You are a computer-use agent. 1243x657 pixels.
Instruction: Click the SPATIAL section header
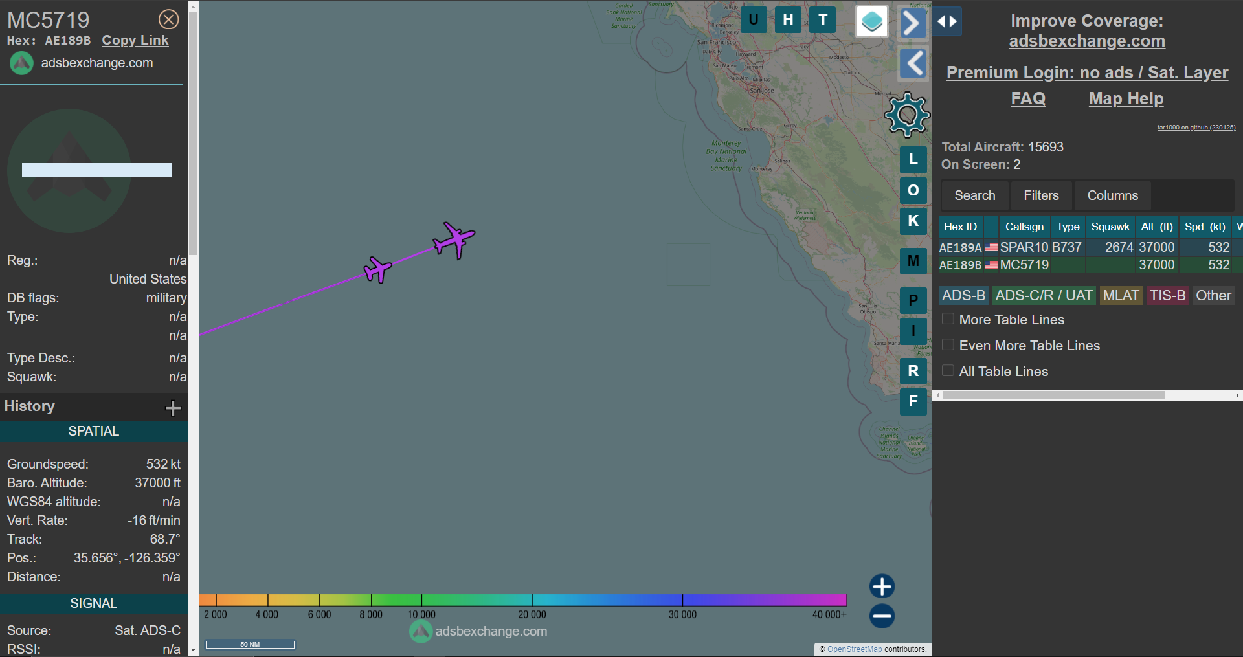[94, 431]
